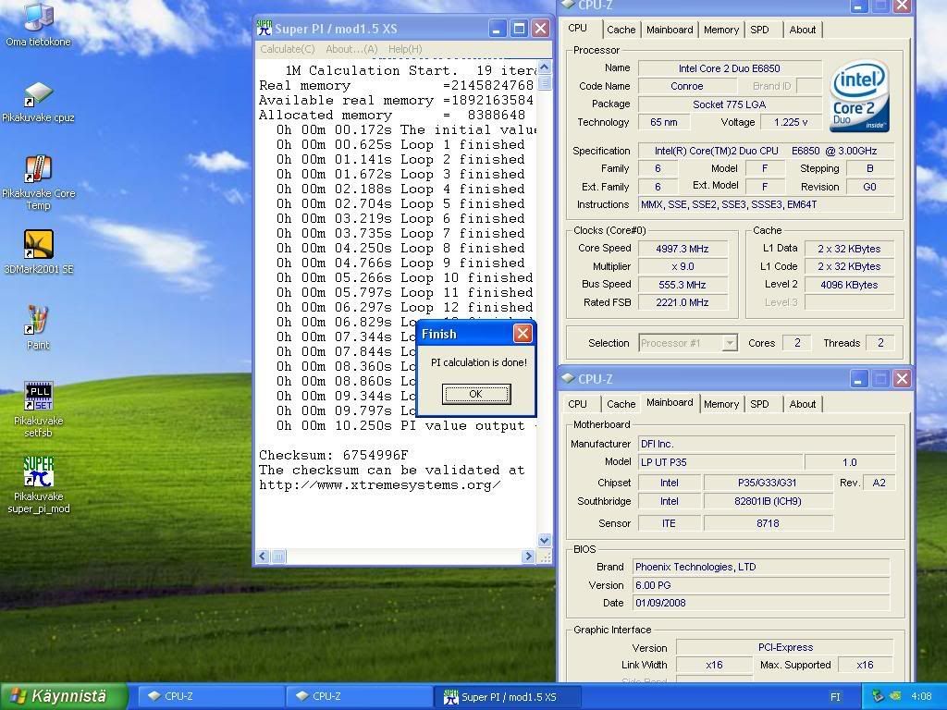Click the BIOS Brand Phoenix Technologies, LTD
947x710 pixels.
pos(761,567)
